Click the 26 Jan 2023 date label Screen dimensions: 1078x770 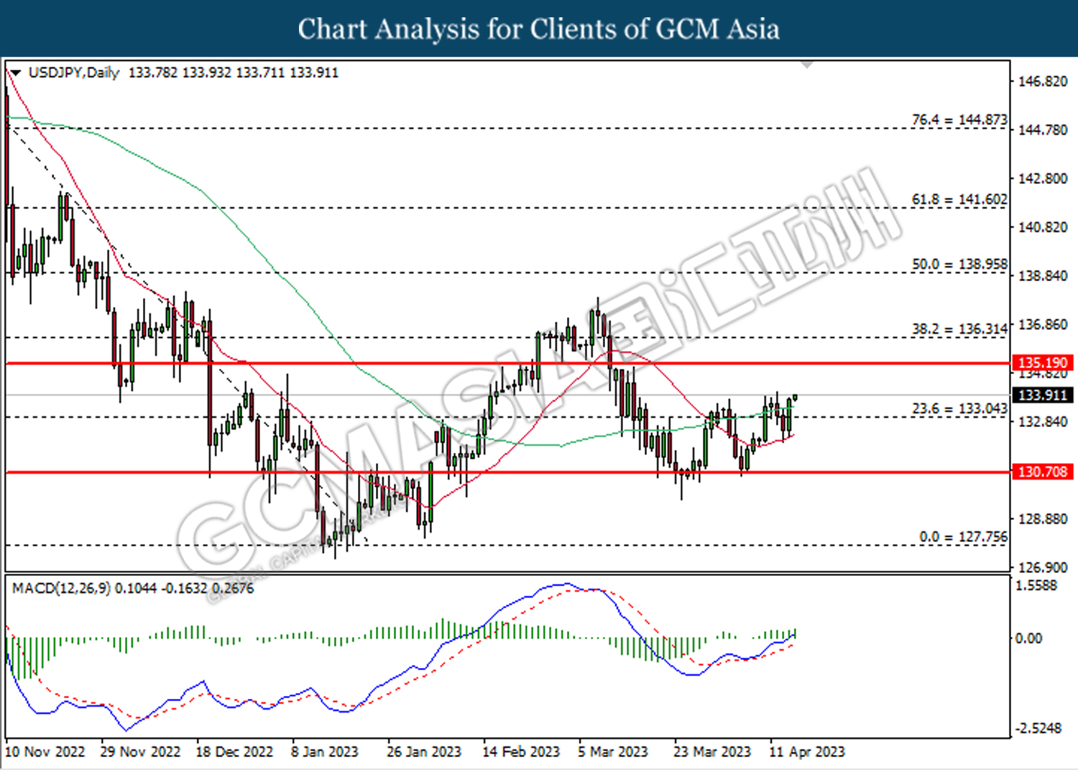pyautogui.click(x=424, y=752)
